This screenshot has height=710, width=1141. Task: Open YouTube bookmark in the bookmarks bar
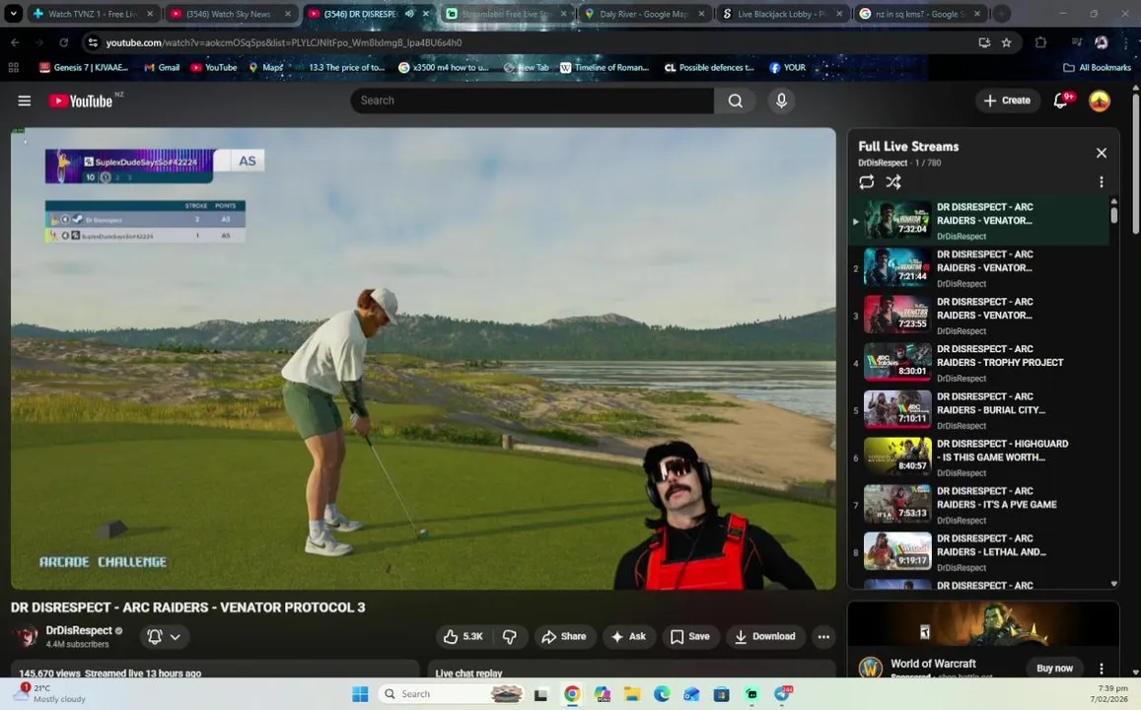tap(214, 68)
